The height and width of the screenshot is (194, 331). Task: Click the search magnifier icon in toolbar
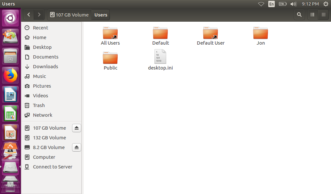tap(299, 15)
